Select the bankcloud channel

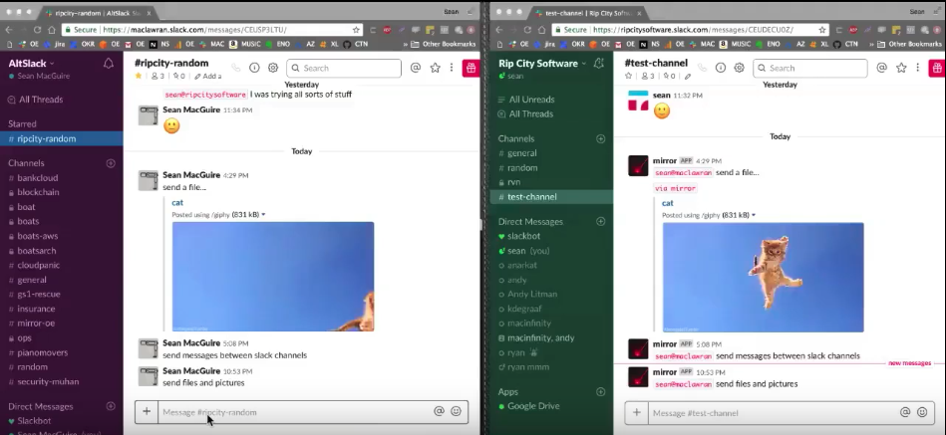point(38,178)
